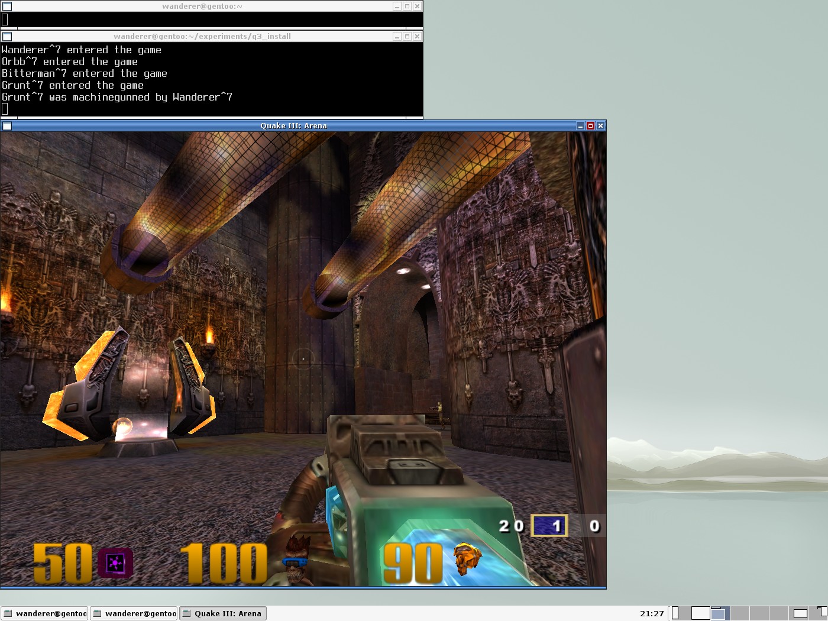This screenshot has width=828, height=621.
Task: Click the q3_install terminal title bar
Action: [x=202, y=37]
